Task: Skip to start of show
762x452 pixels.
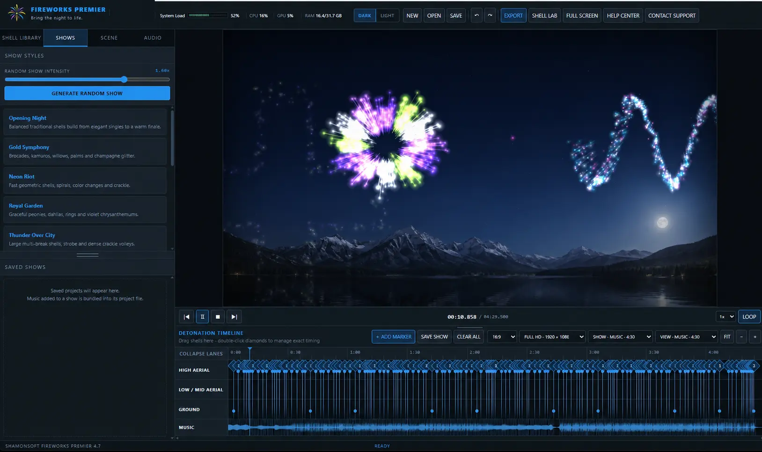Action: tap(186, 317)
